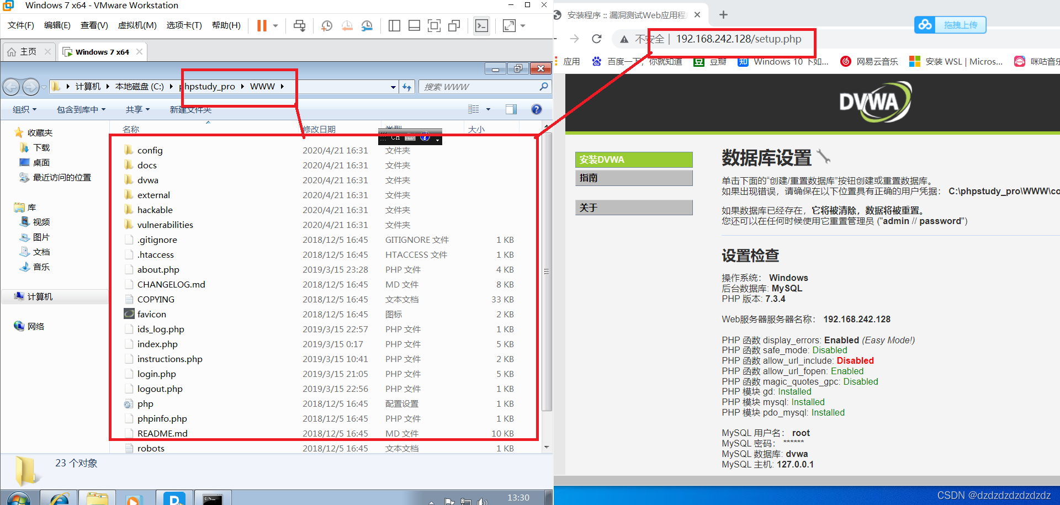Expand the stretch display dropdown arrow
The image size is (1060, 505).
click(x=523, y=25)
